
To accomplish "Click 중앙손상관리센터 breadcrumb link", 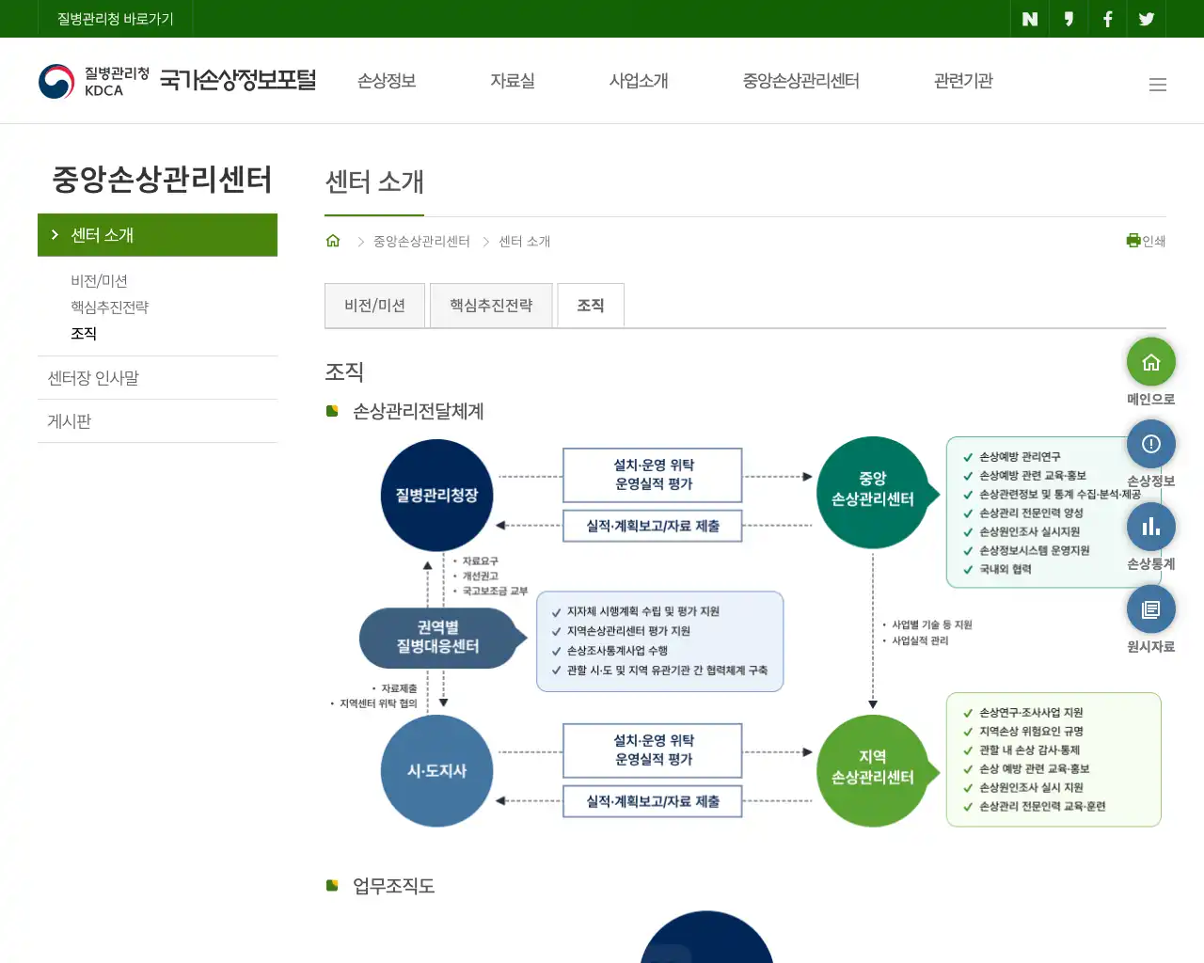I will [x=421, y=242].
